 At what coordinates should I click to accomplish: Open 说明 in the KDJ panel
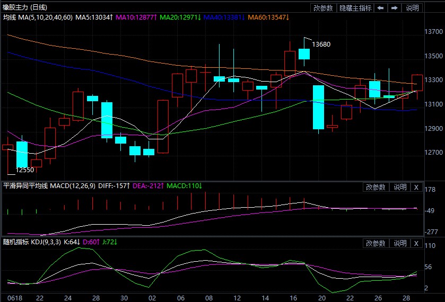(x=400, y=243)
